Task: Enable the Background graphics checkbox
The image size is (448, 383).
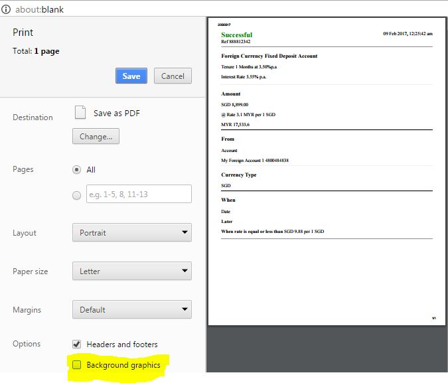Action: (x=76, y=364)
